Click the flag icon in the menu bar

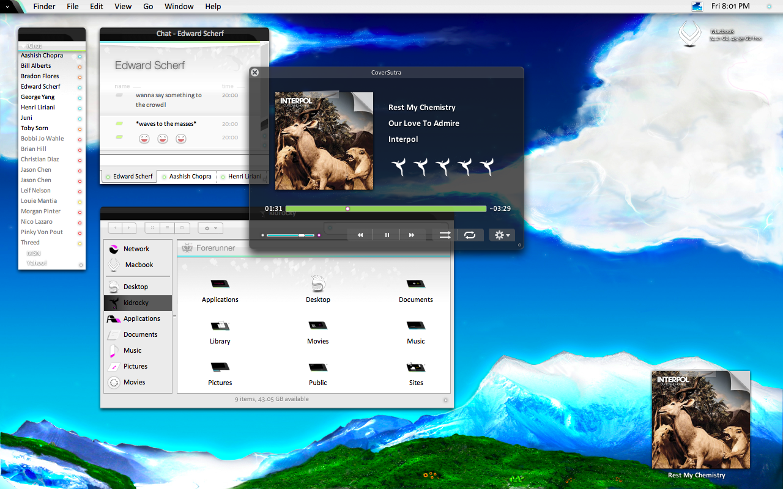(697, 7)
